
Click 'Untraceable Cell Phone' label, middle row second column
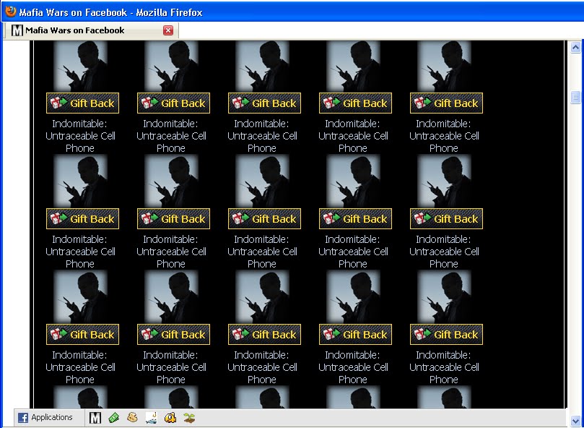[171, 257]
